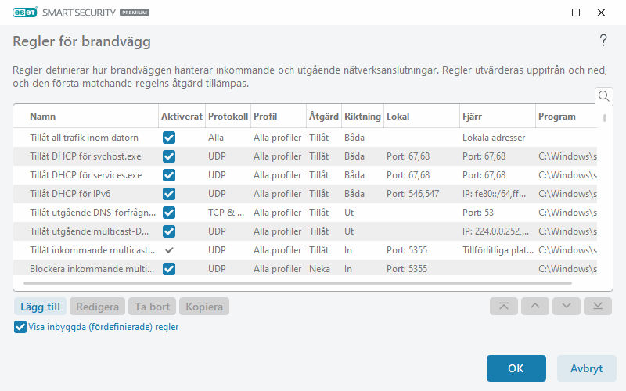The image size is (626, 391).
Task: Toggle Visa inbyggda (fördefinierade) regler checkbox
Action: pyautogui.click(x=20, y=327)
